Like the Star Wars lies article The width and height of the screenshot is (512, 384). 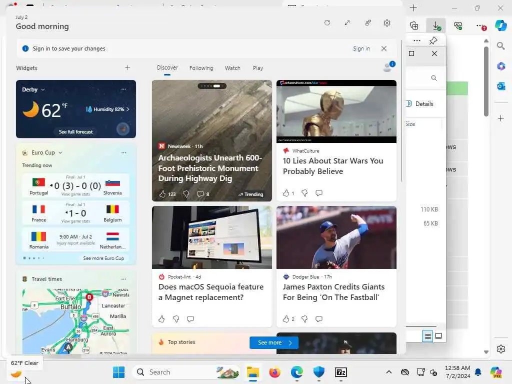286,193
